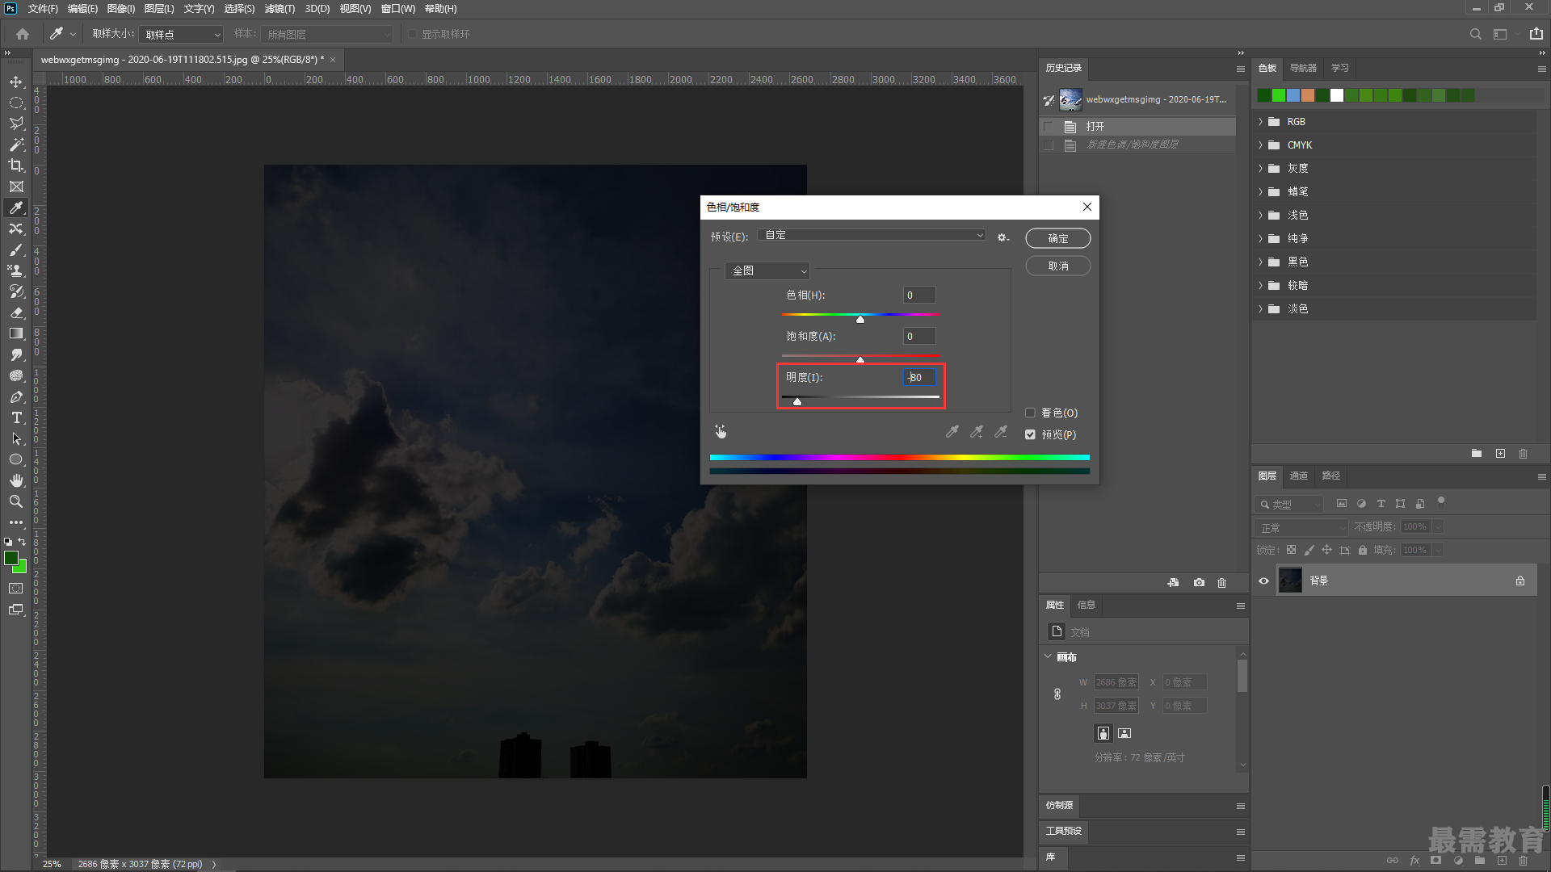Image resolution: width=1551 pixels, height=872 pixels.
Task: Select the Crop tool
Action: [16, 166]
